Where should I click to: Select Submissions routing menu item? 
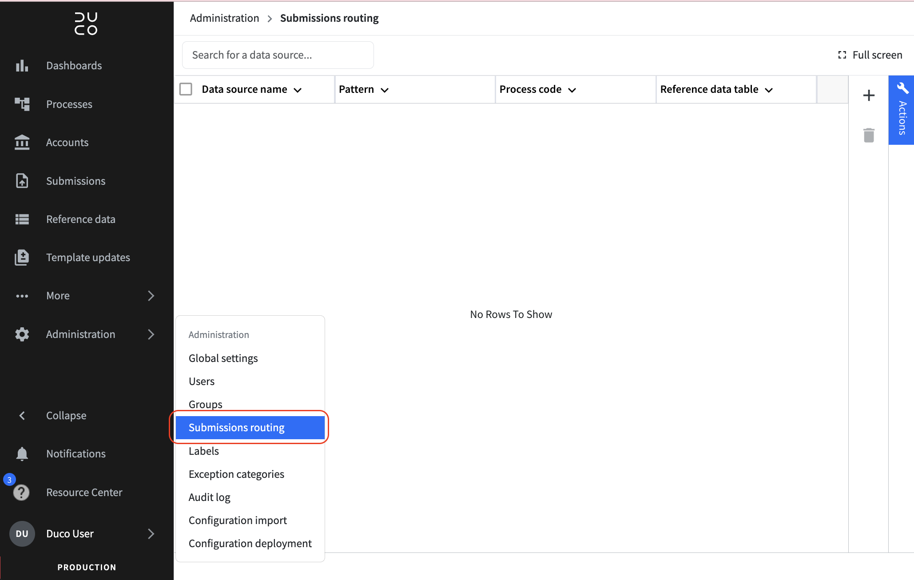(250, 428)
